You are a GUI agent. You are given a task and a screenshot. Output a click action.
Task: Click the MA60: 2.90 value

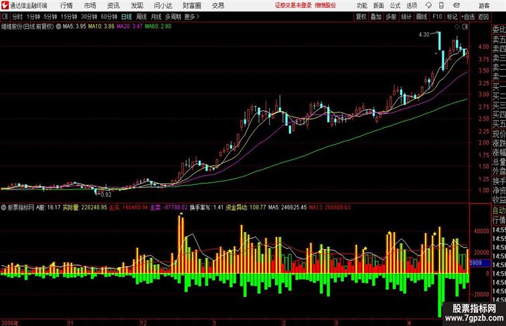coord(158,27)
